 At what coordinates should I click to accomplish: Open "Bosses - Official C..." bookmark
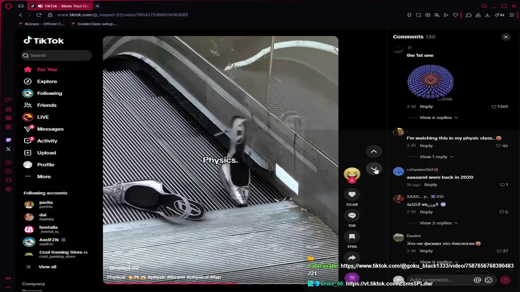point(42,24)
